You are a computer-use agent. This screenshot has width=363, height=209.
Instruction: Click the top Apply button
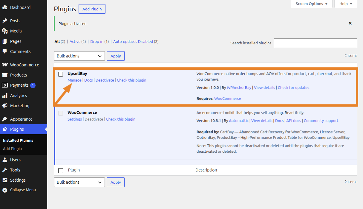click(x=116, y=56)
